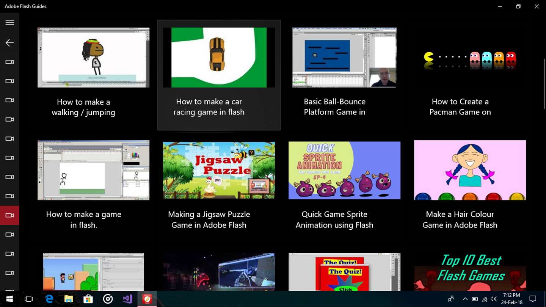Open the Windows Start menu

point(9,299)
